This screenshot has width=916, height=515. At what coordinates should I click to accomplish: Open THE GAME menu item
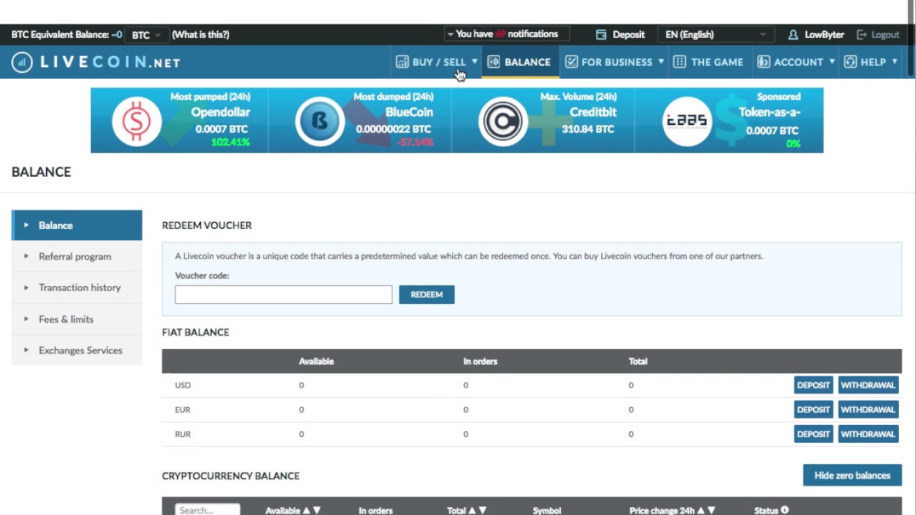[708, 62]
